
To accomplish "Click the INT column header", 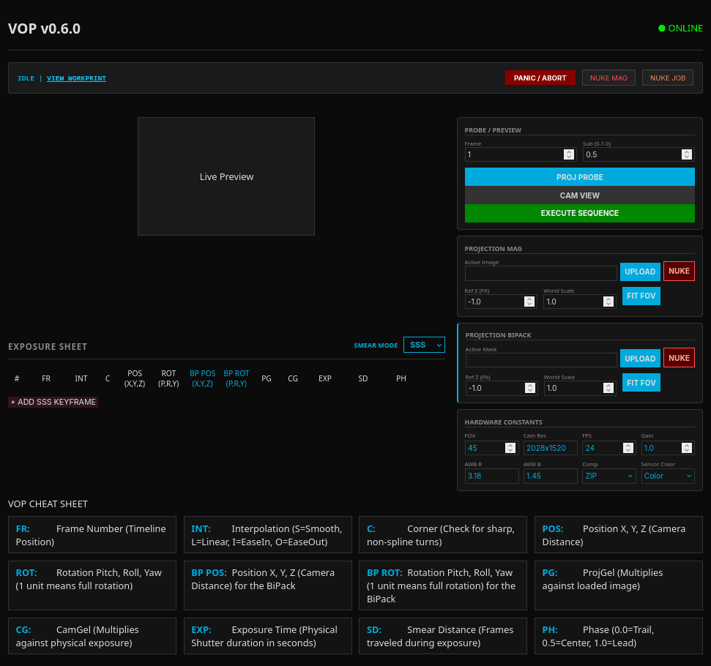I will point(81,378).
